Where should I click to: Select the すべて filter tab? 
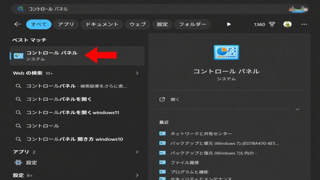39,24
